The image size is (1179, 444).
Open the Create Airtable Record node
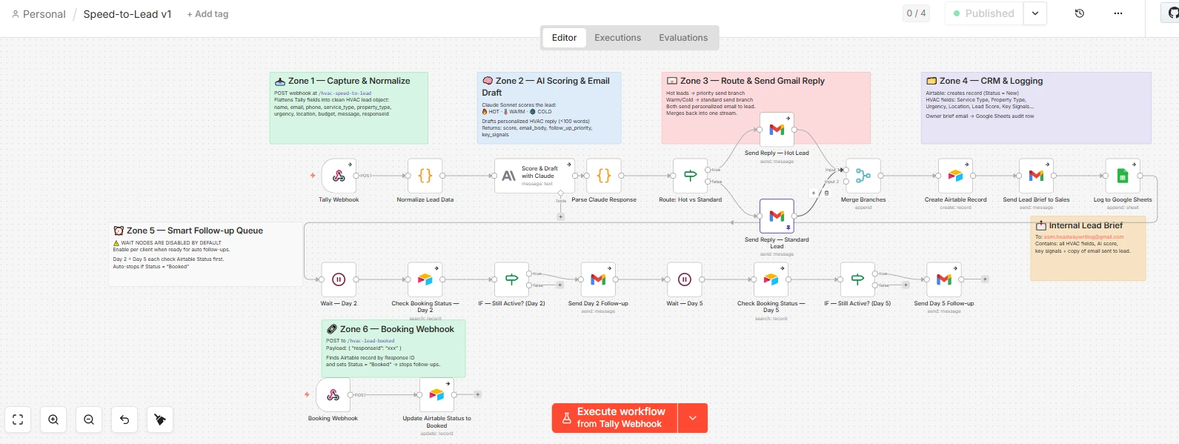pyautogui.click(x=955, y=176)
